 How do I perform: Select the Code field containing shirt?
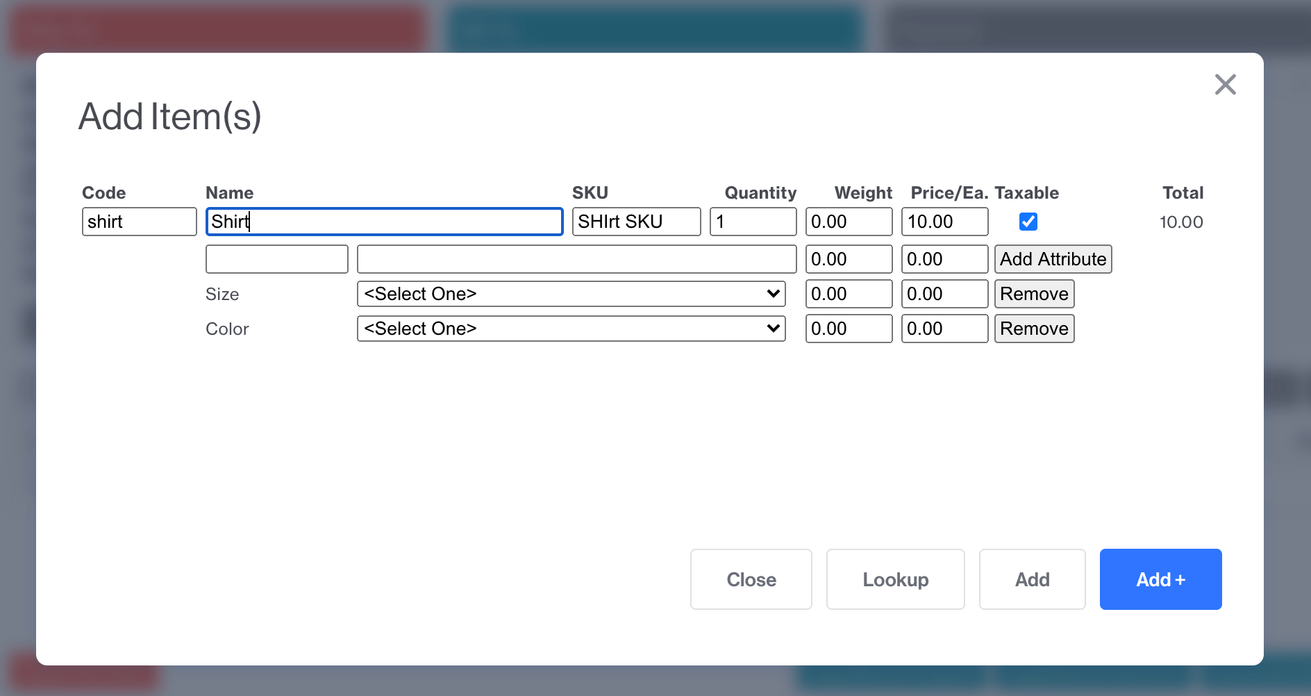[x=139, y=221]
